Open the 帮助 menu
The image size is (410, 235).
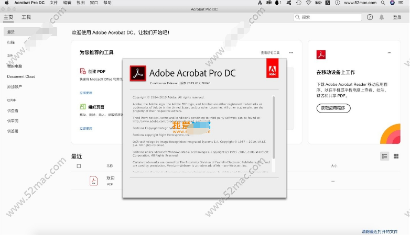(x=107, y=3)
